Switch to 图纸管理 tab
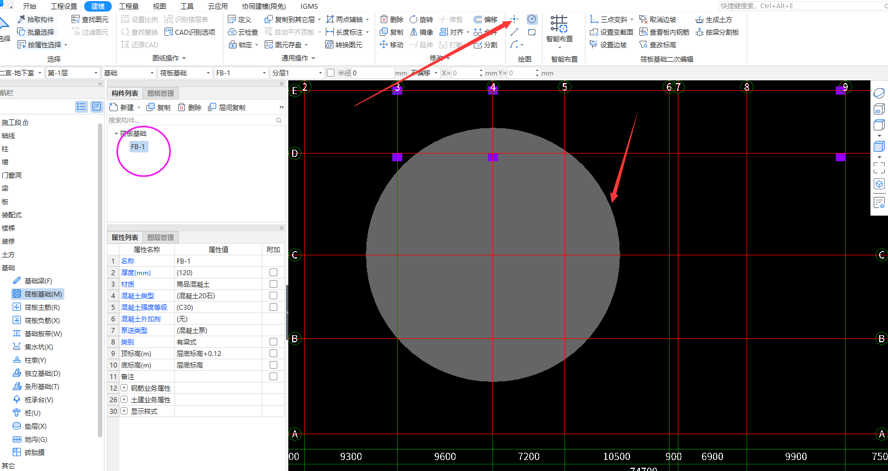888x471 pixels. click(161, 94)
